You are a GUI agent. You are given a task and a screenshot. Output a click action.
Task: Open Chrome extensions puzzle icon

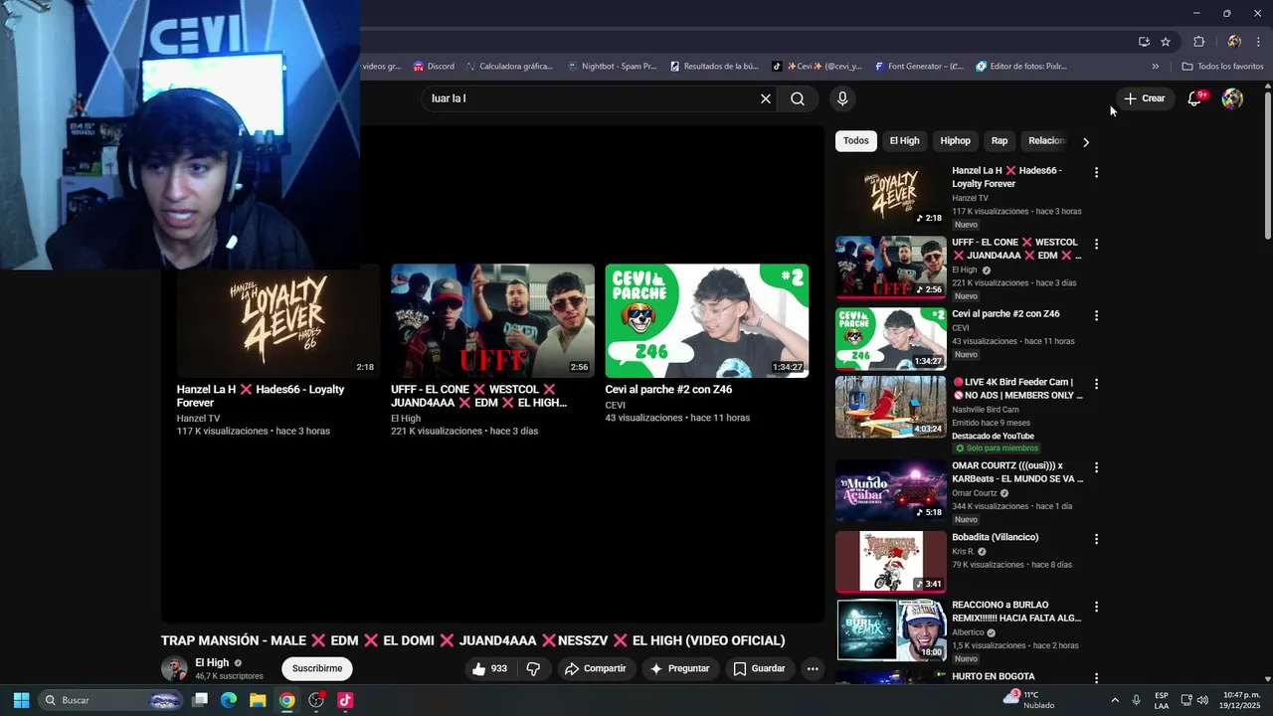pos(1198,42)
